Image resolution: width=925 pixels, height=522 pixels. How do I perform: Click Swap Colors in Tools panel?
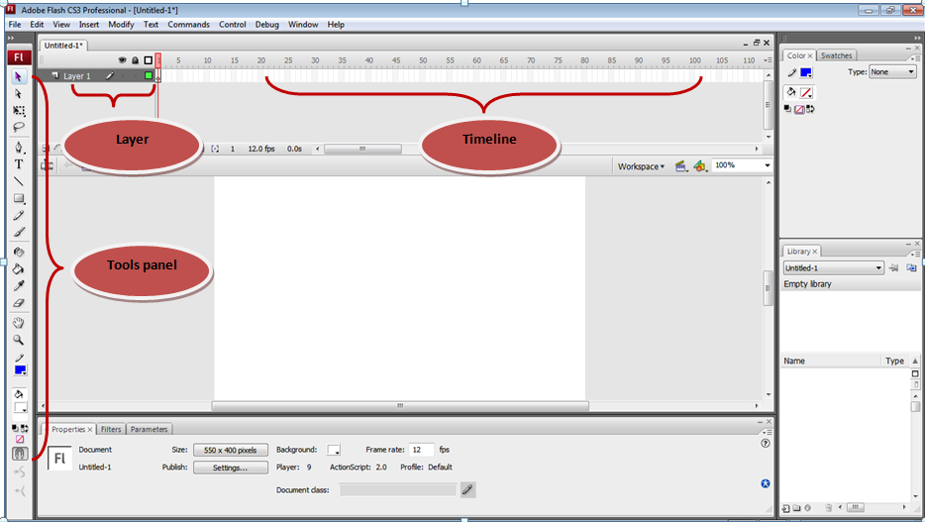[x=24, y=428]
